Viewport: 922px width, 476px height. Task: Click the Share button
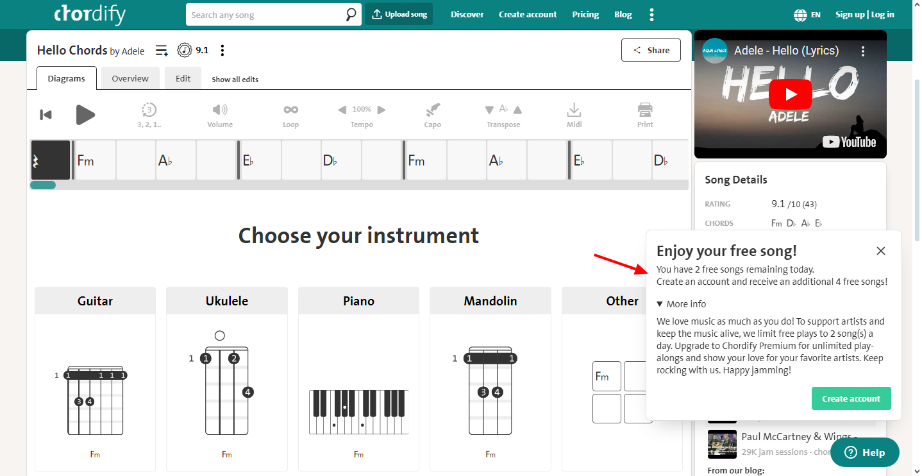(651, 50)
